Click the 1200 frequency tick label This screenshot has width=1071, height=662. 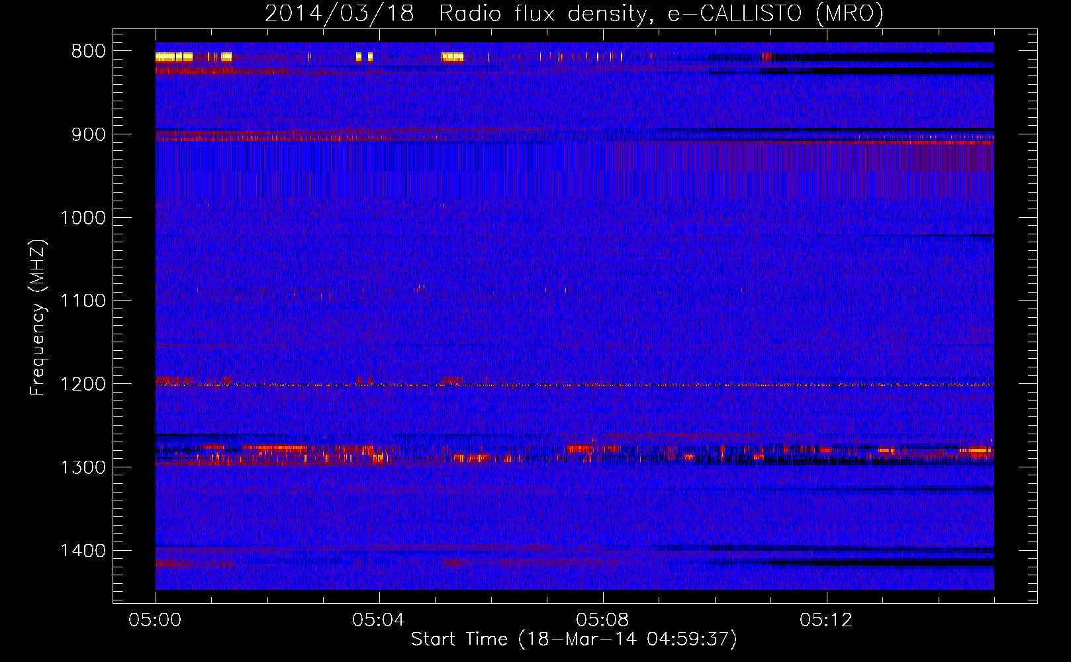point(83,384)
